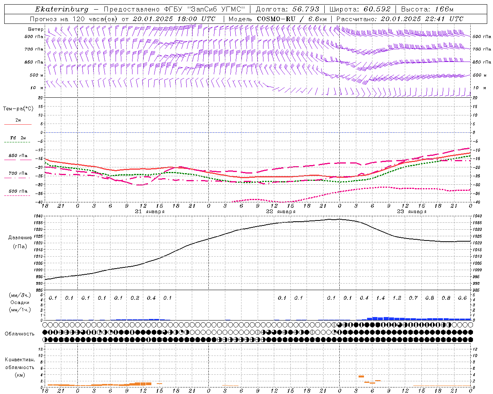The image size is (493, 394).
Task: Click the '0.2' precipitation amount value
Action: 135,298
